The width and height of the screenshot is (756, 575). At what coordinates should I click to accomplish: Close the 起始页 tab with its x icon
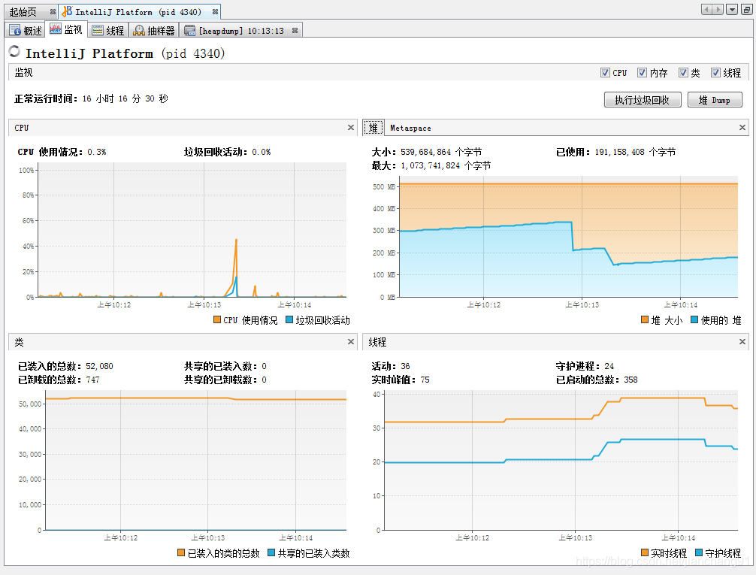[53, 11]
